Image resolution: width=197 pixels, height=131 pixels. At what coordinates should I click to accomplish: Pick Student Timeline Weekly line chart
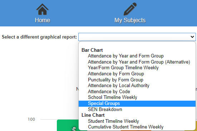137,121
